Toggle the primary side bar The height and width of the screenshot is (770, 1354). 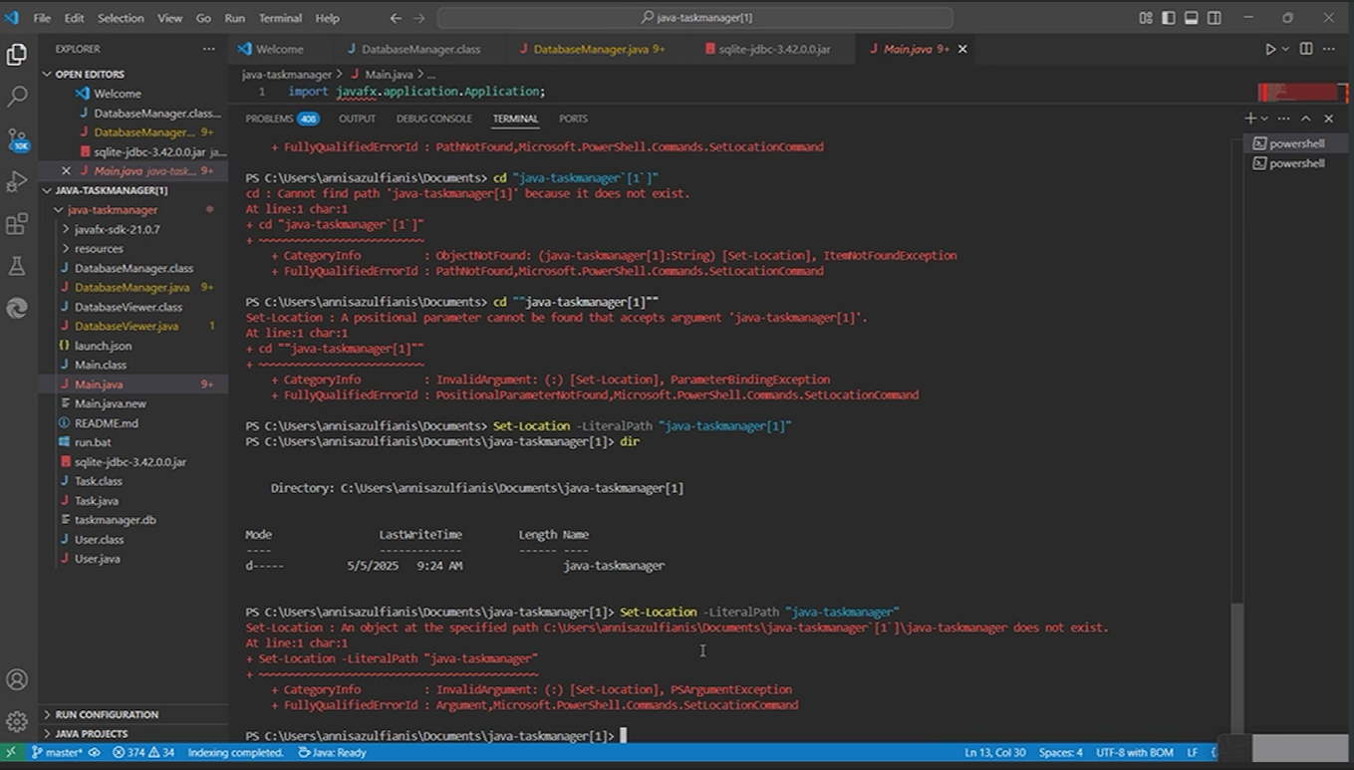(x=1169, y=18)
